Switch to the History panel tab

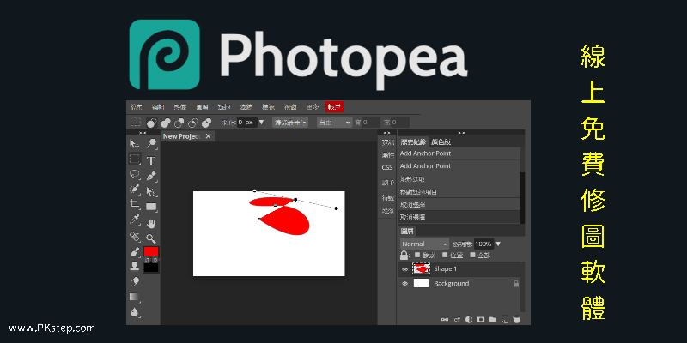tap(413, 141)
